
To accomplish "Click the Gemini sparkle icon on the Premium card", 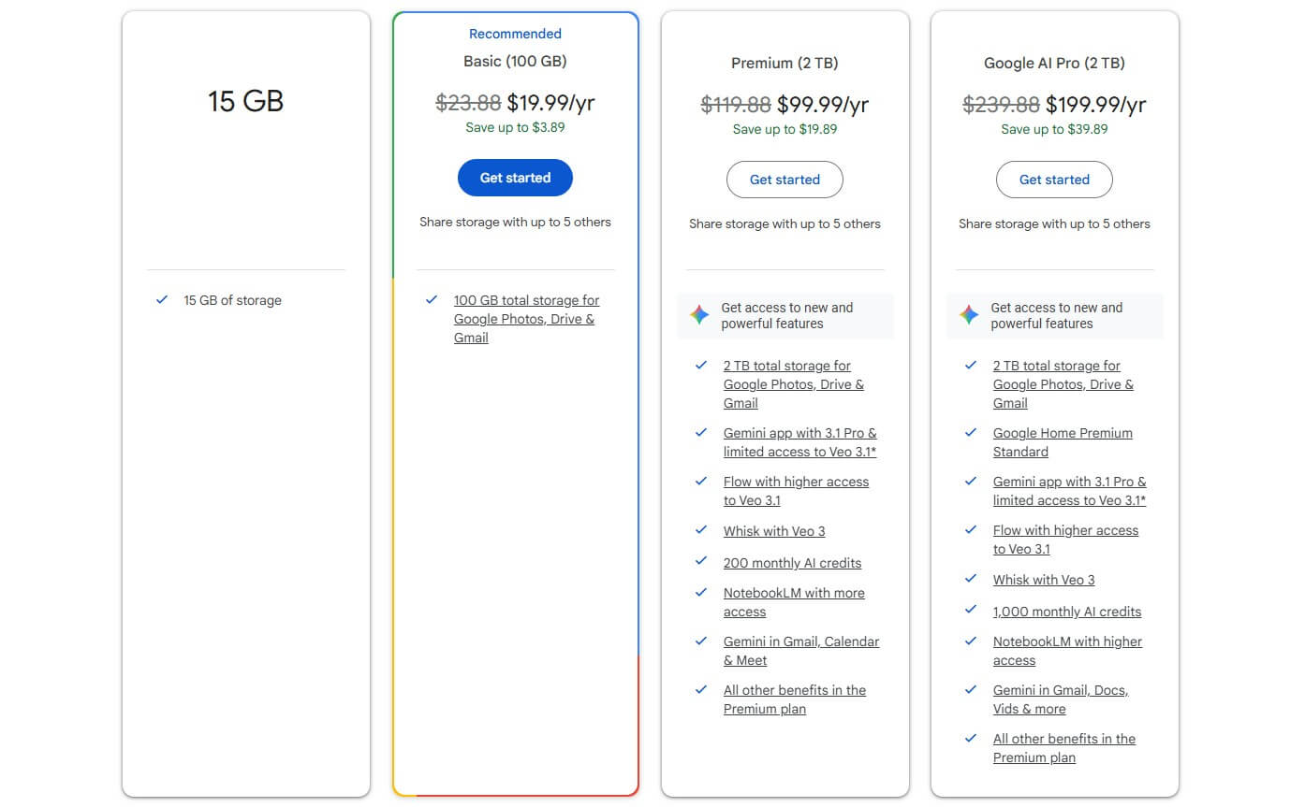I will [x=699, y=315].
